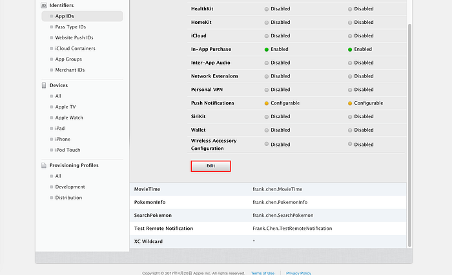Open iCloud Containers in the sidebar

coord(75,48)
